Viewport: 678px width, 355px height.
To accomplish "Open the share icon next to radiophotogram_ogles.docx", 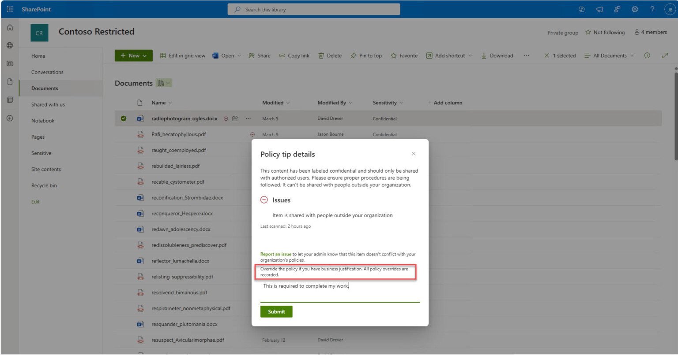I will coord(234,118).
